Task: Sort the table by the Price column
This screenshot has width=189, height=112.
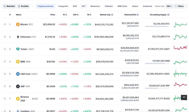Action: pyautogui.click(x=53, y=15)
